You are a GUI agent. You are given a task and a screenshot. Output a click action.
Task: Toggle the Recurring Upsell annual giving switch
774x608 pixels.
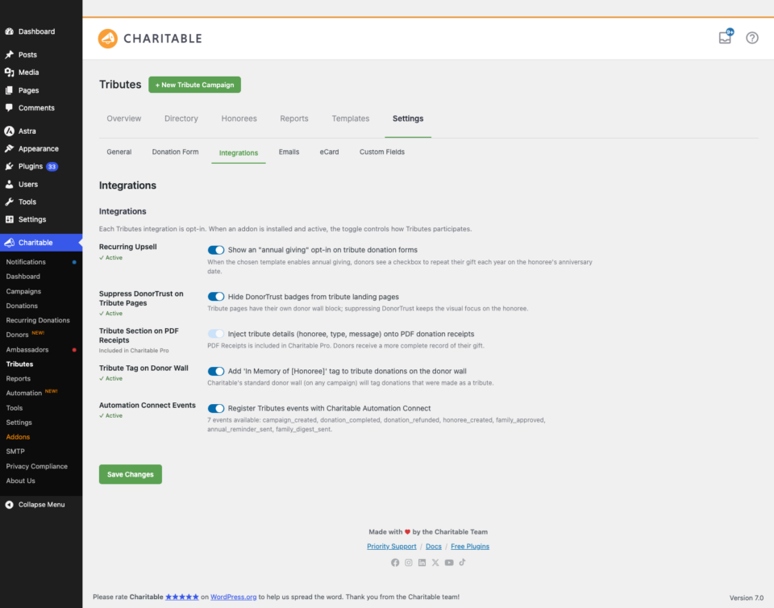click(x=216, y=250)
